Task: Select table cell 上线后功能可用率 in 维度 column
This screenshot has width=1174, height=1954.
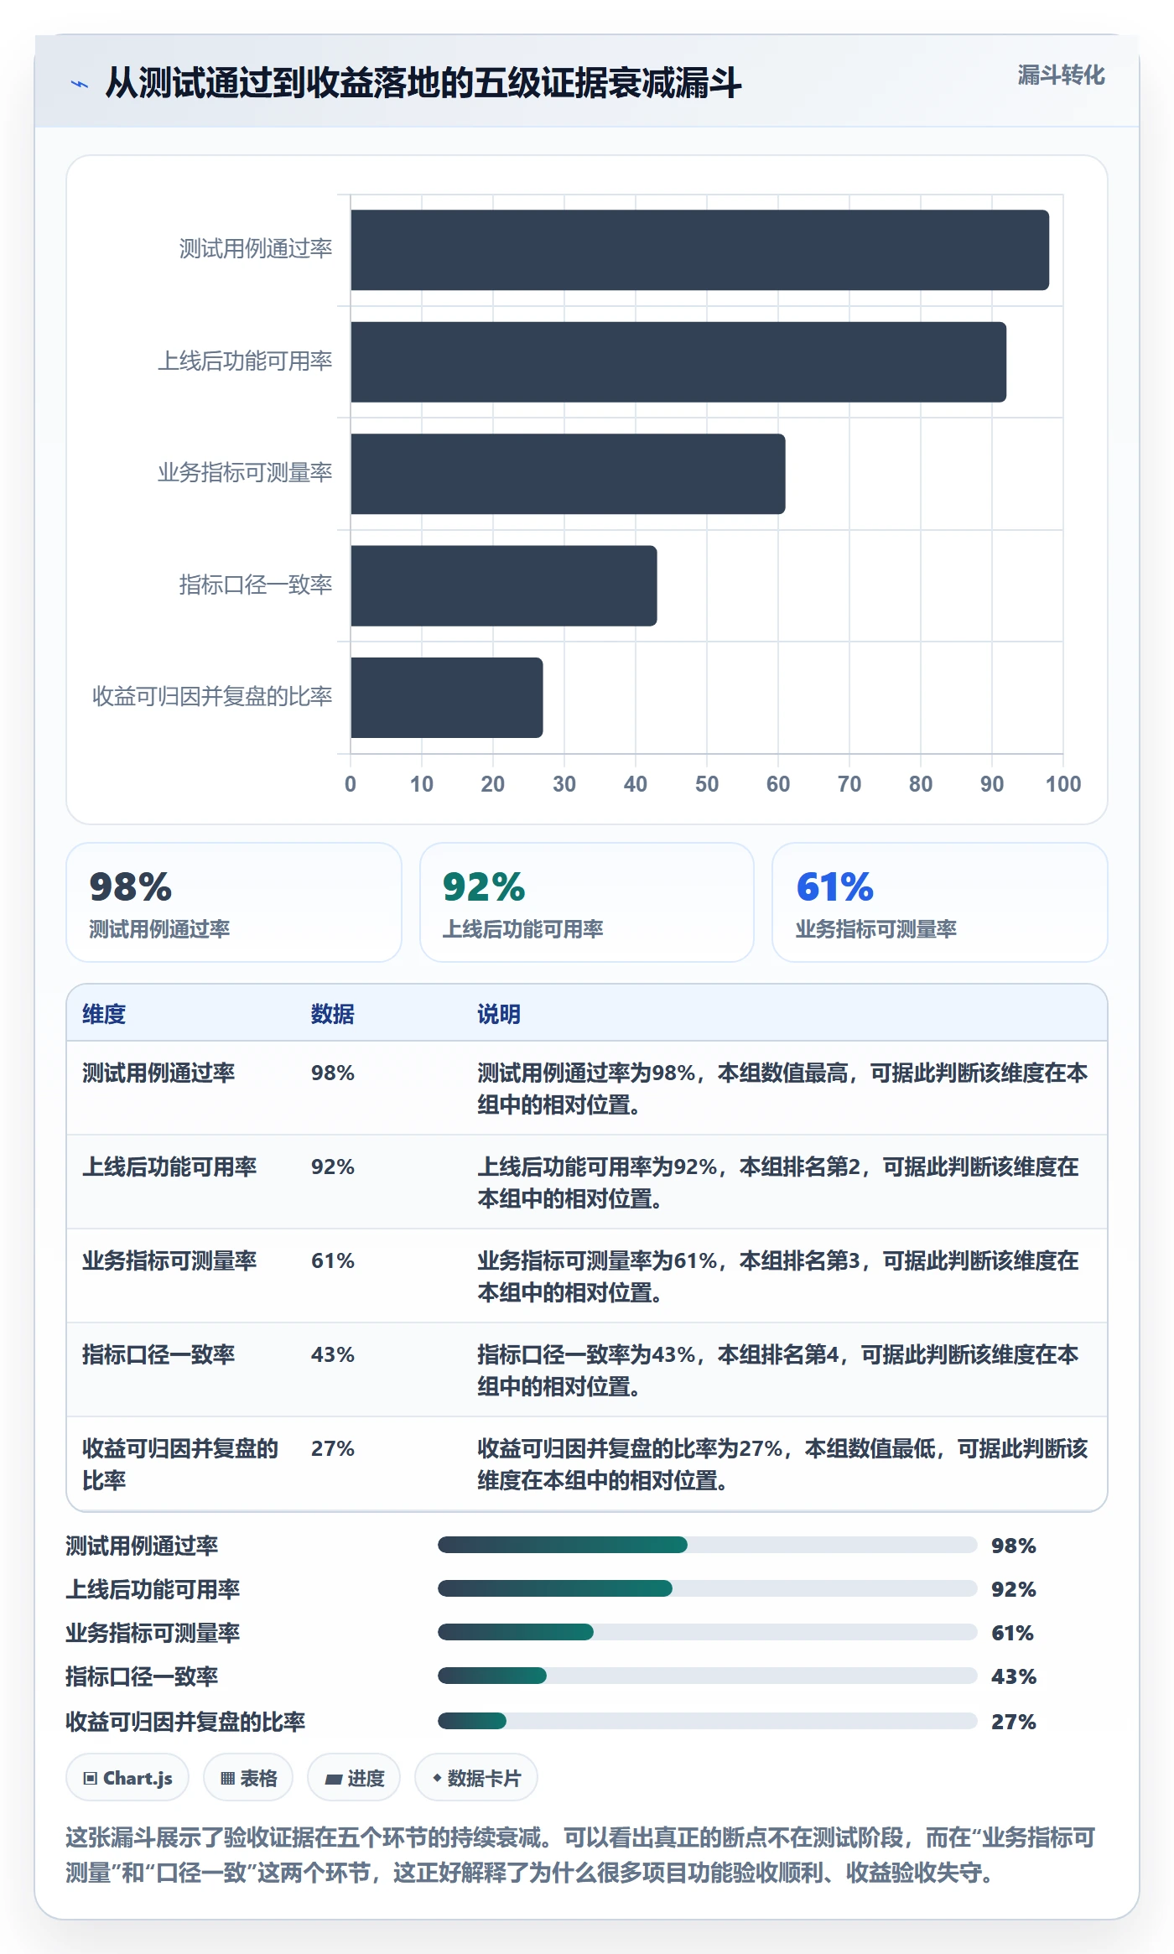Action: pos(169,1167)
